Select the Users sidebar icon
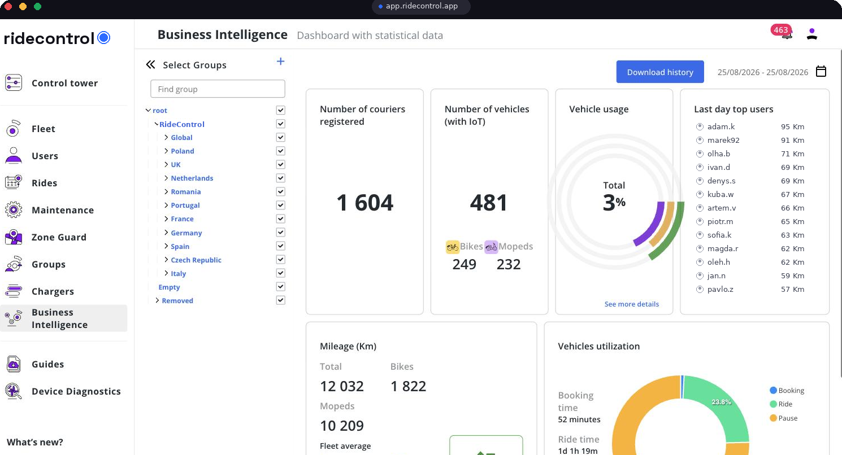842x455 pixels. click(13, 156)
